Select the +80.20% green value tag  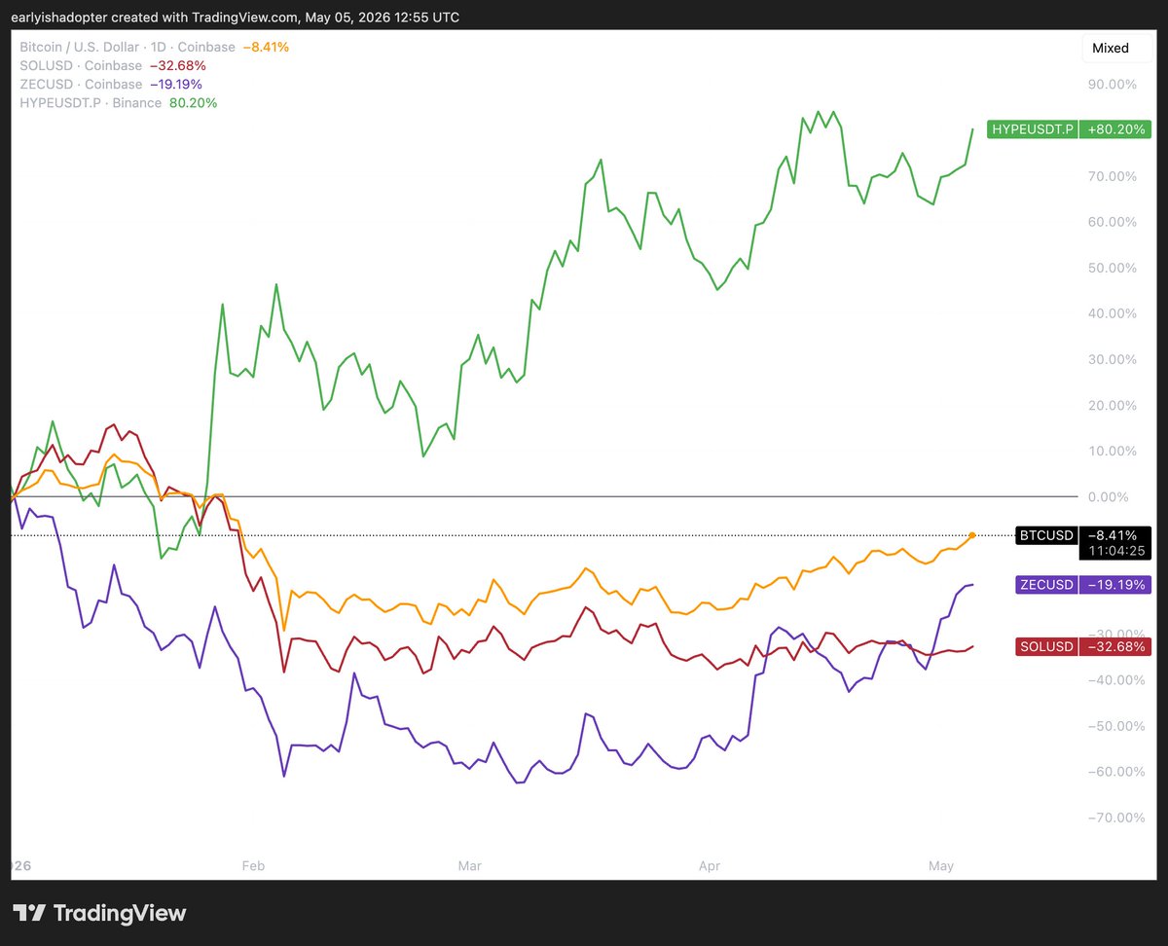(x=1114, y=128)
